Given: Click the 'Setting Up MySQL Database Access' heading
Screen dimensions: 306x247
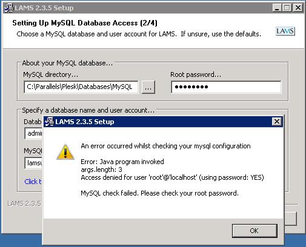Looking at the screenshot, I should coord(85,23).
